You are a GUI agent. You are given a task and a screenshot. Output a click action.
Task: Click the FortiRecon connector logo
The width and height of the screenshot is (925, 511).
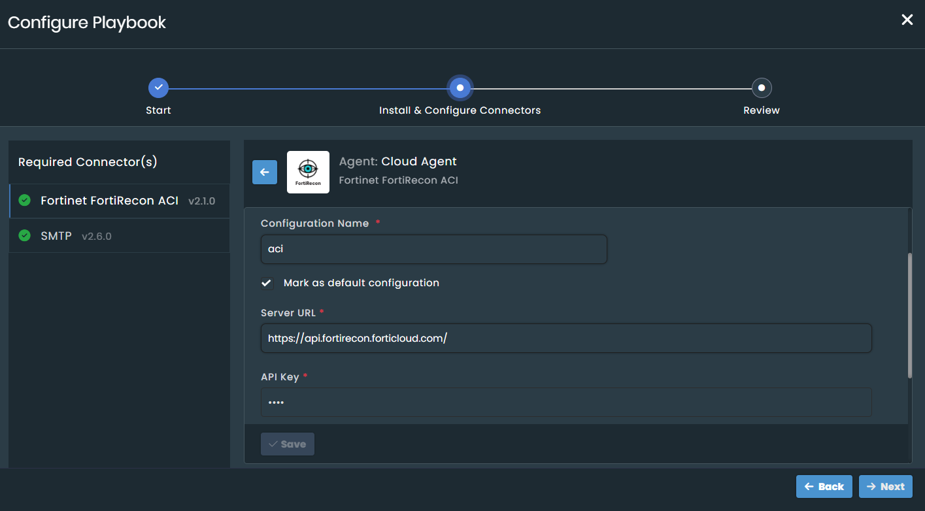tap(308, 173)
